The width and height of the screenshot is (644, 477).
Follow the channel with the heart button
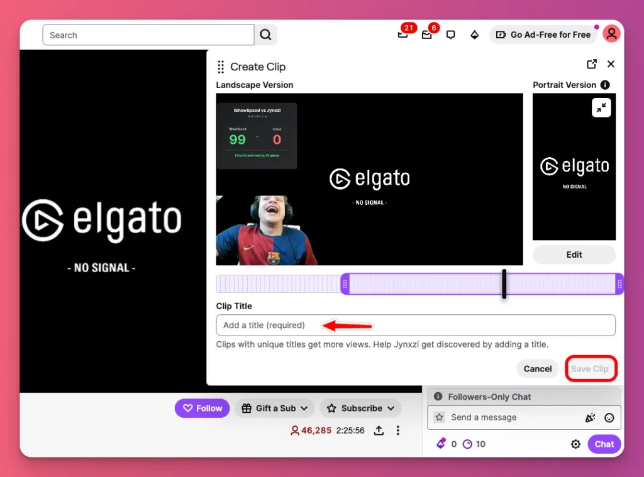point(202,408)
